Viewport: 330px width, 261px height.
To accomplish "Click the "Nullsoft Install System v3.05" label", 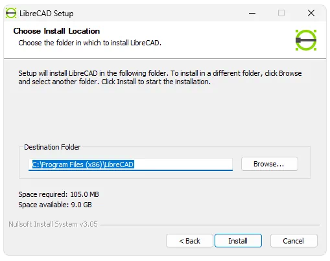I will coord(53,224).
